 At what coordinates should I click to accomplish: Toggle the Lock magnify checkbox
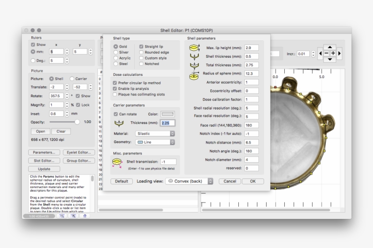tap(78, 105)
